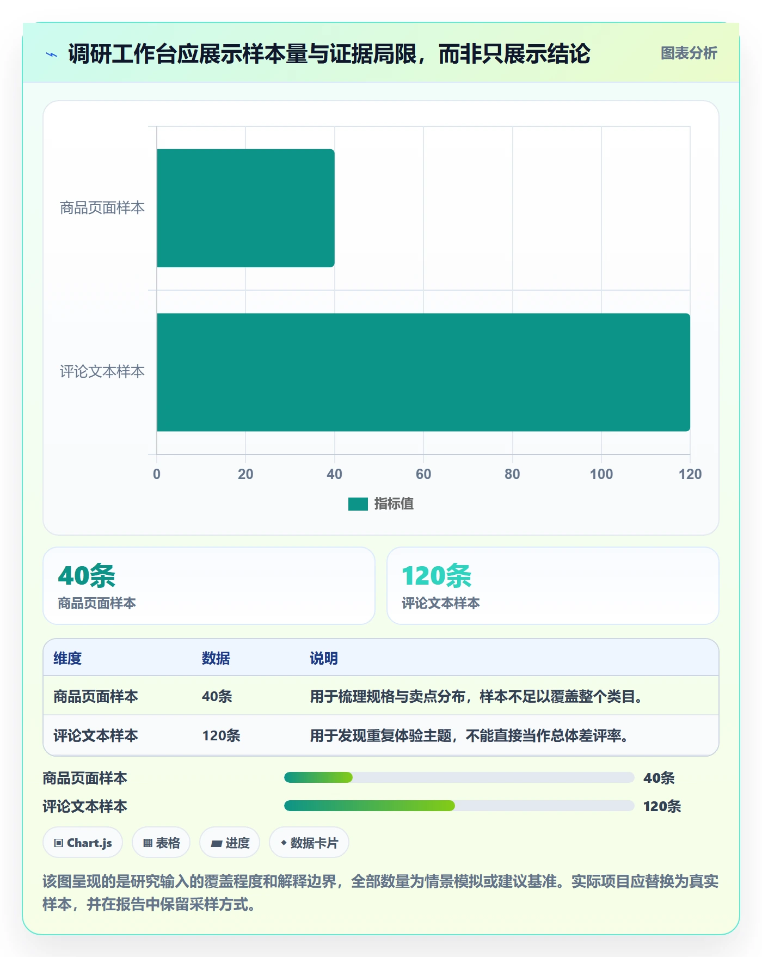
Task: Click the 进度 tag chip
Action: click(230, 843)
